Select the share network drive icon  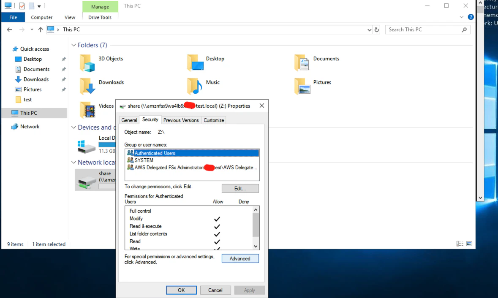point(87,182)
